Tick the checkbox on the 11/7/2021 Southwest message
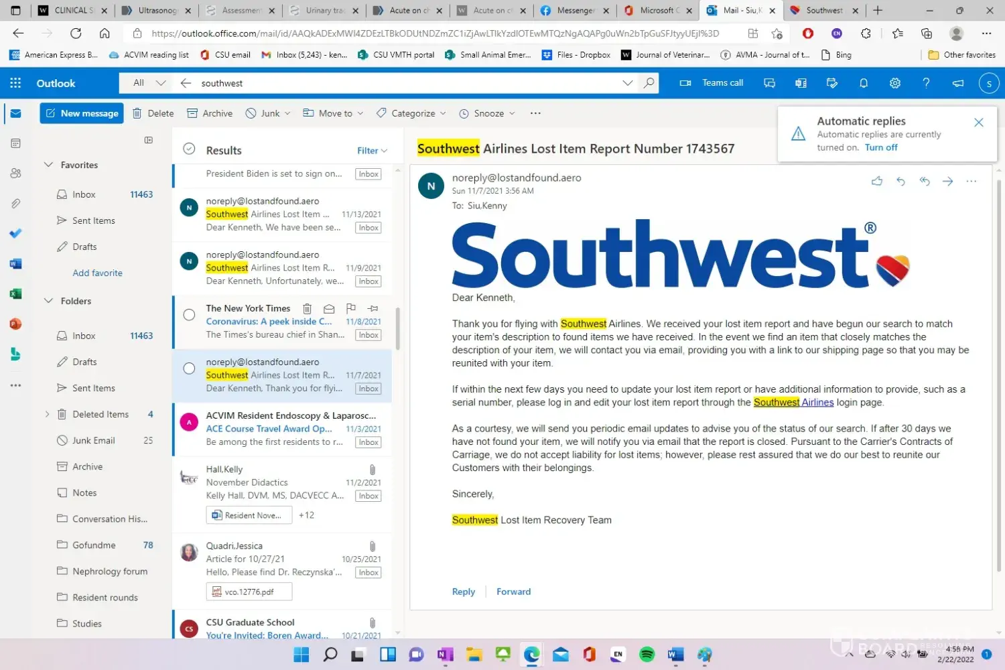1005x670 pixels. (x=190, y=368)
